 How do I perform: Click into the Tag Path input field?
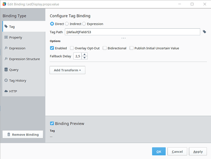pyautogui.click(x=132, y=32)
